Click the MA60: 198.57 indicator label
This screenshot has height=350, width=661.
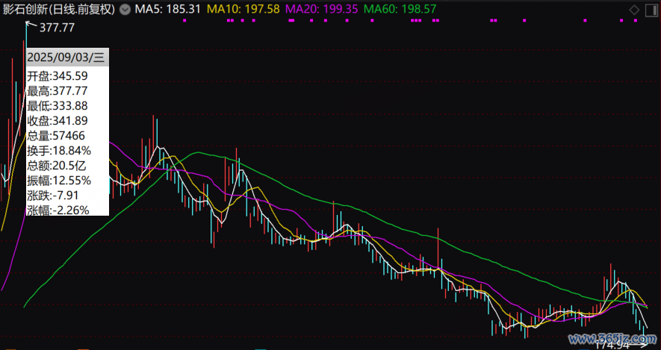pyautogui.click(x=400, y=9)
